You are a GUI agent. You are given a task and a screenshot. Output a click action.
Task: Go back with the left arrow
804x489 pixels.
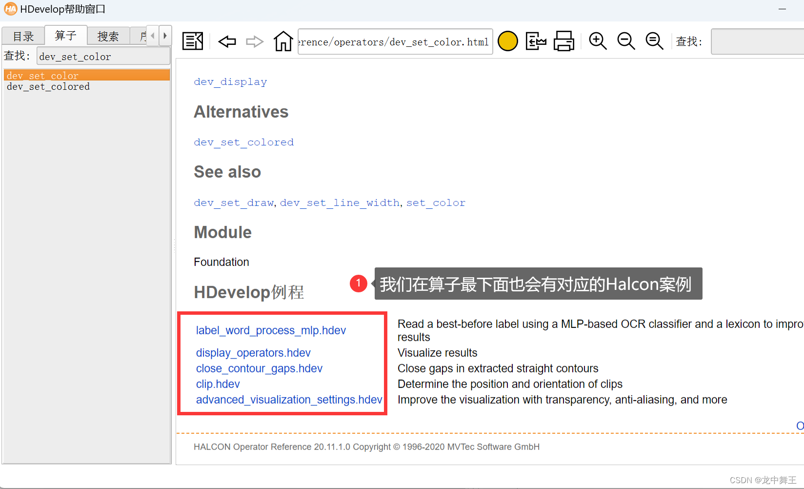click(x=227, y=41)
